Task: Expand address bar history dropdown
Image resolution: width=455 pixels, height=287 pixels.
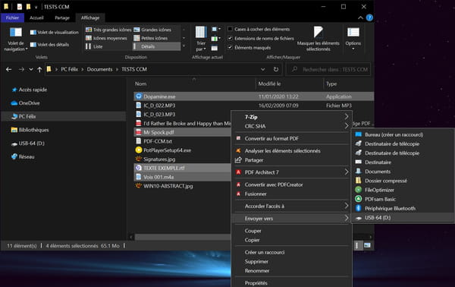Action: click(x=262, y=69)
